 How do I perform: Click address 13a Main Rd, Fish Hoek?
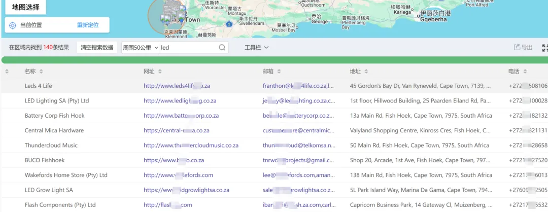coord(421,116)
